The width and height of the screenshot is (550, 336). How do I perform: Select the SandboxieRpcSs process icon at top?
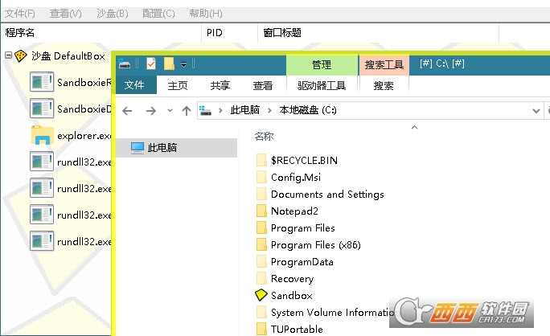42,82
